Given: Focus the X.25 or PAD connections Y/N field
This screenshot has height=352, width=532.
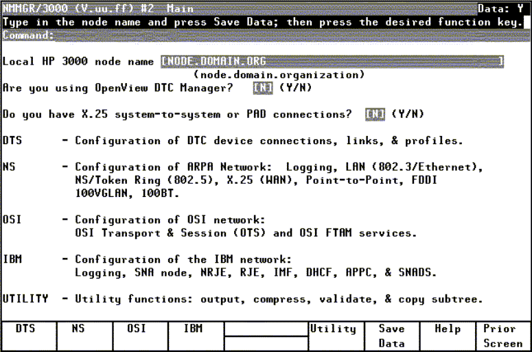Looking at the screenshot, I should click(x=375, y=115).
